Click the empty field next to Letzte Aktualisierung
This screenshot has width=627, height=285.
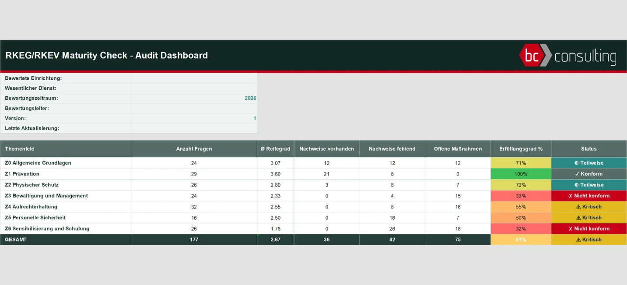(x=194, y=129)
